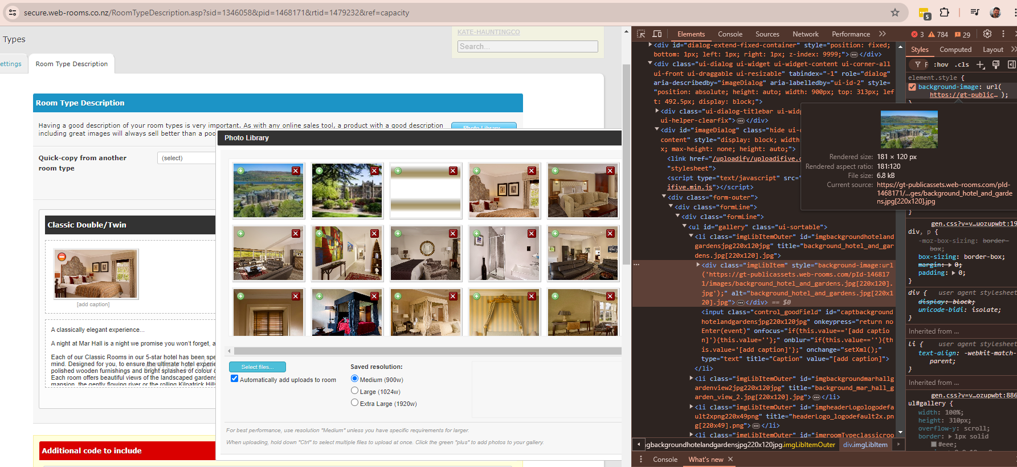Collapse the ui-dialog ui-widget div node
This screenshot has height=467, width=1017.
click(x=650, y=63)
